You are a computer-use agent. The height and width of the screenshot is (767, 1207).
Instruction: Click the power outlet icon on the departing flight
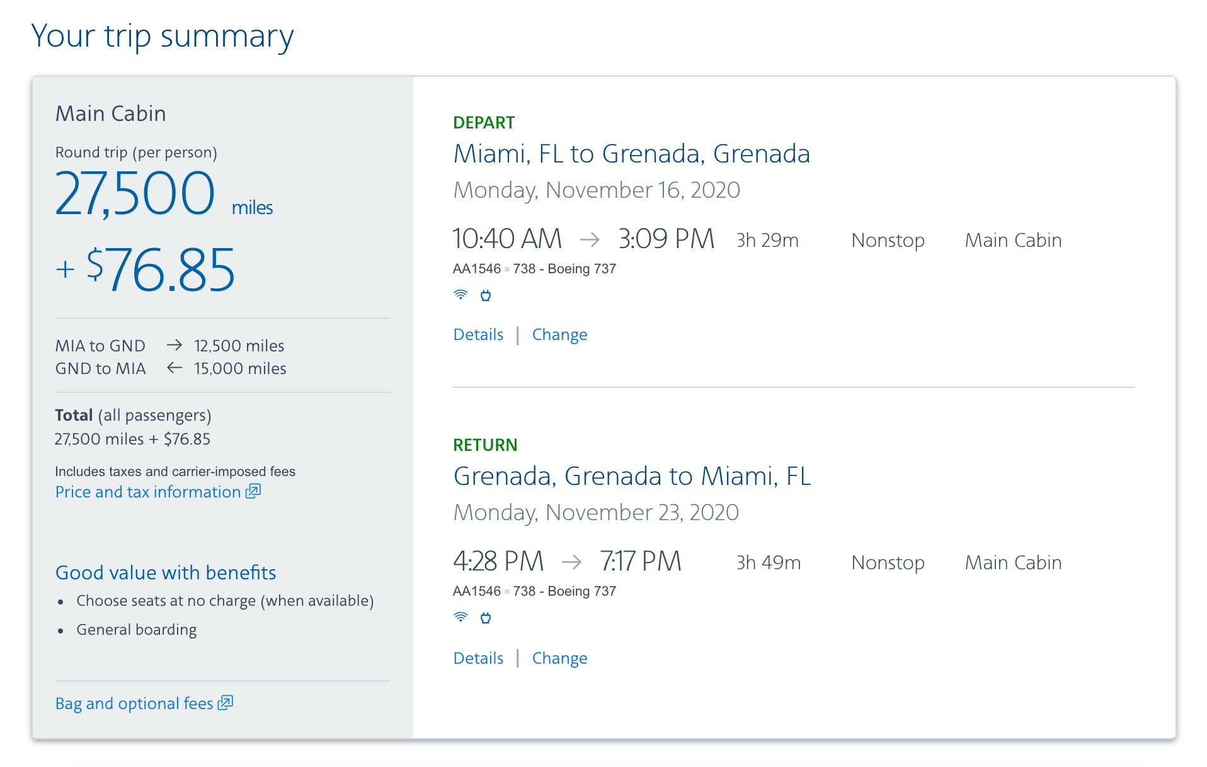[x=486, y=295]
